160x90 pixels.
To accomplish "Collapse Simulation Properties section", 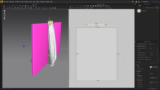I will pyautogui.click(x=136, y=46).
